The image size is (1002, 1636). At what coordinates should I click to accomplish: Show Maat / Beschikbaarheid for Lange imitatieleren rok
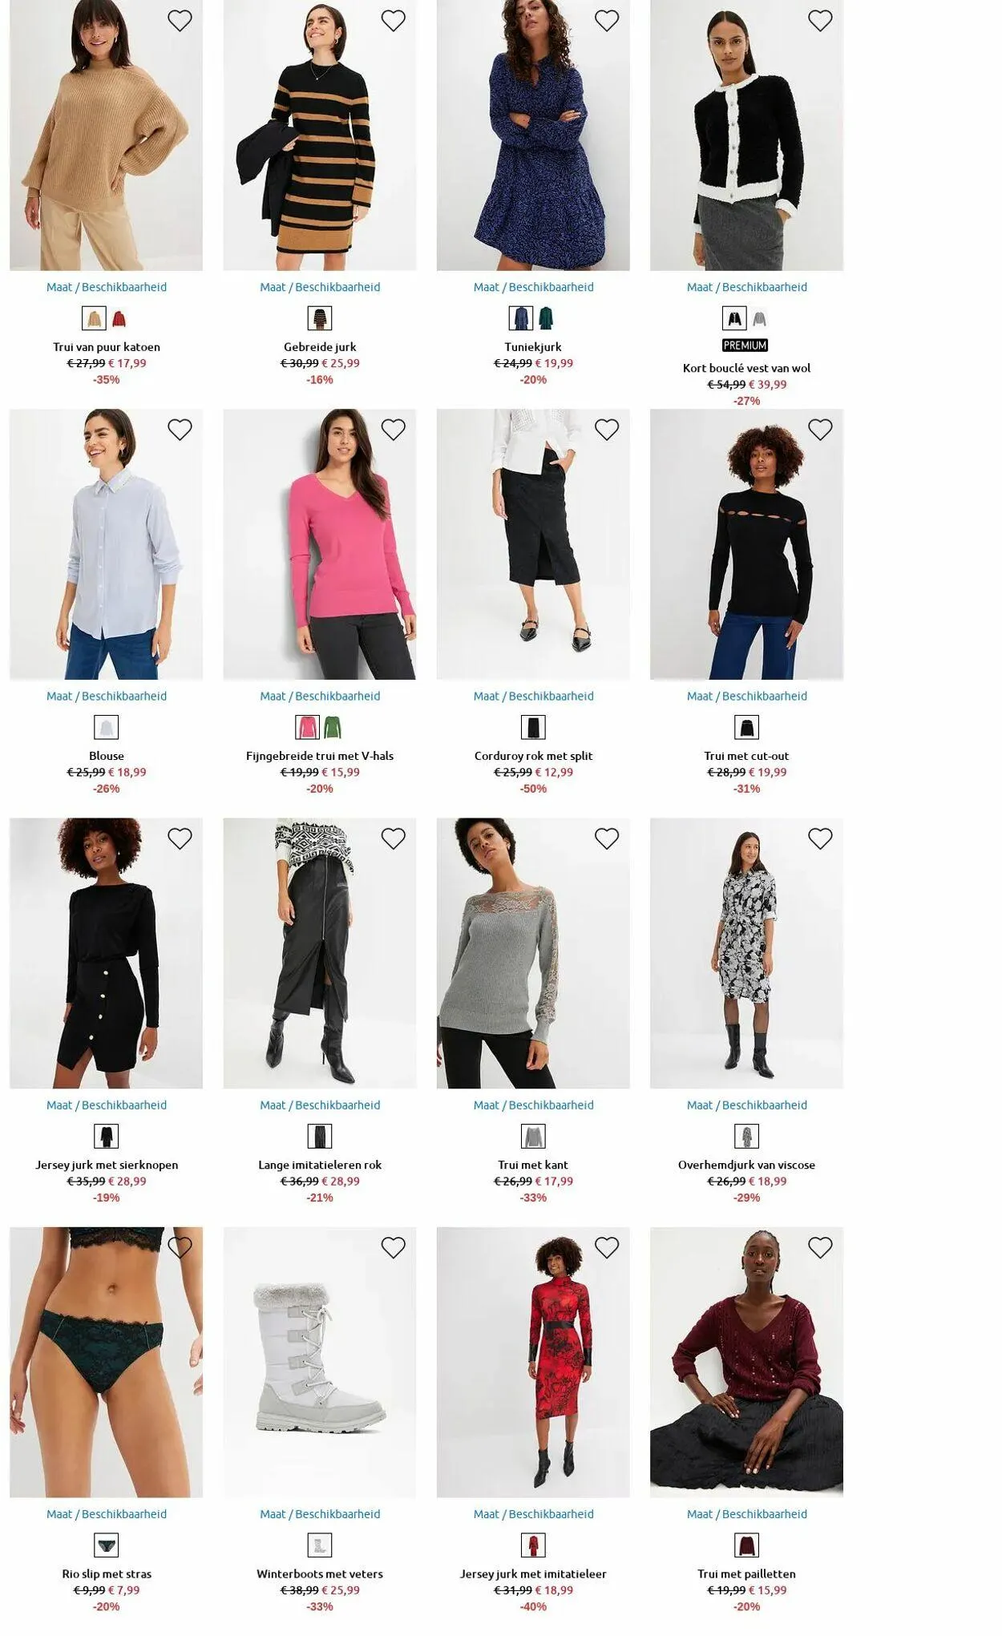tap(320, 1105)
